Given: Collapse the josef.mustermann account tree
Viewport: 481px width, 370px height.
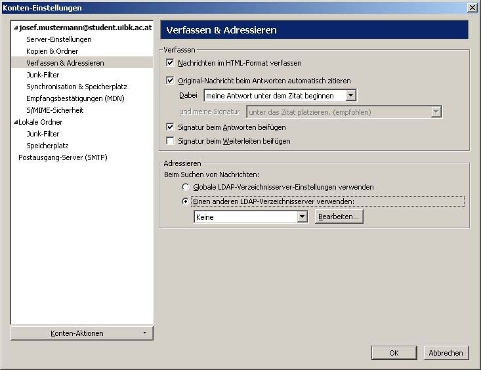Looking at the screenshot, I should coord(16,28).
